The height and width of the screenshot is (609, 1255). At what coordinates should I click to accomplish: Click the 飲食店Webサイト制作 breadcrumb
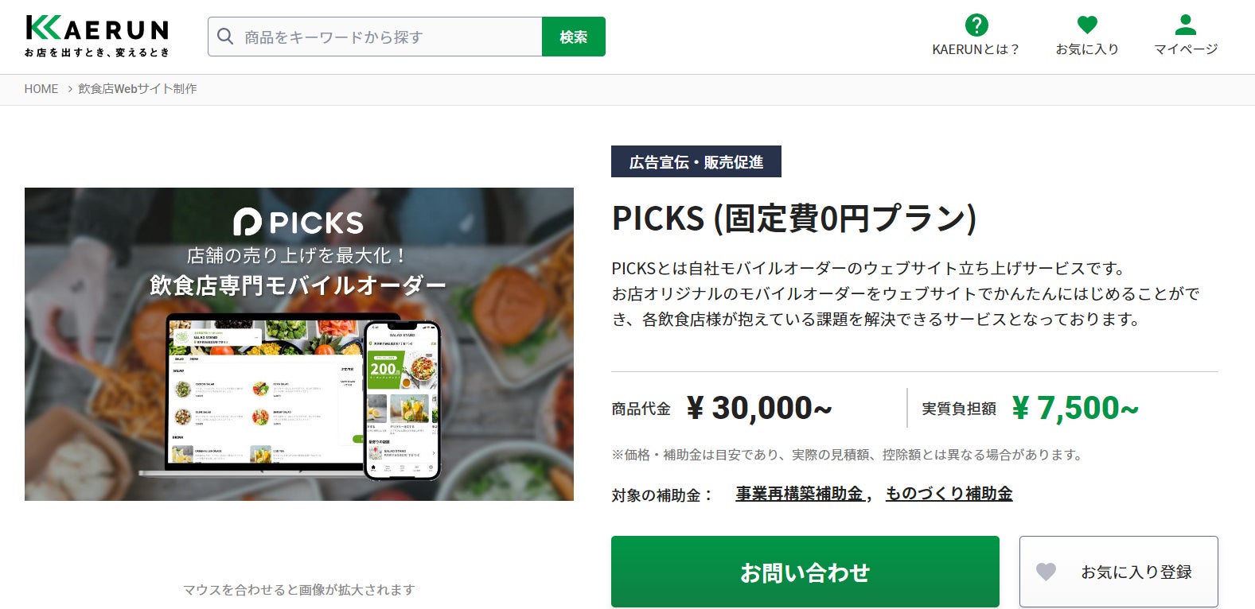click(x=138, y=89)
